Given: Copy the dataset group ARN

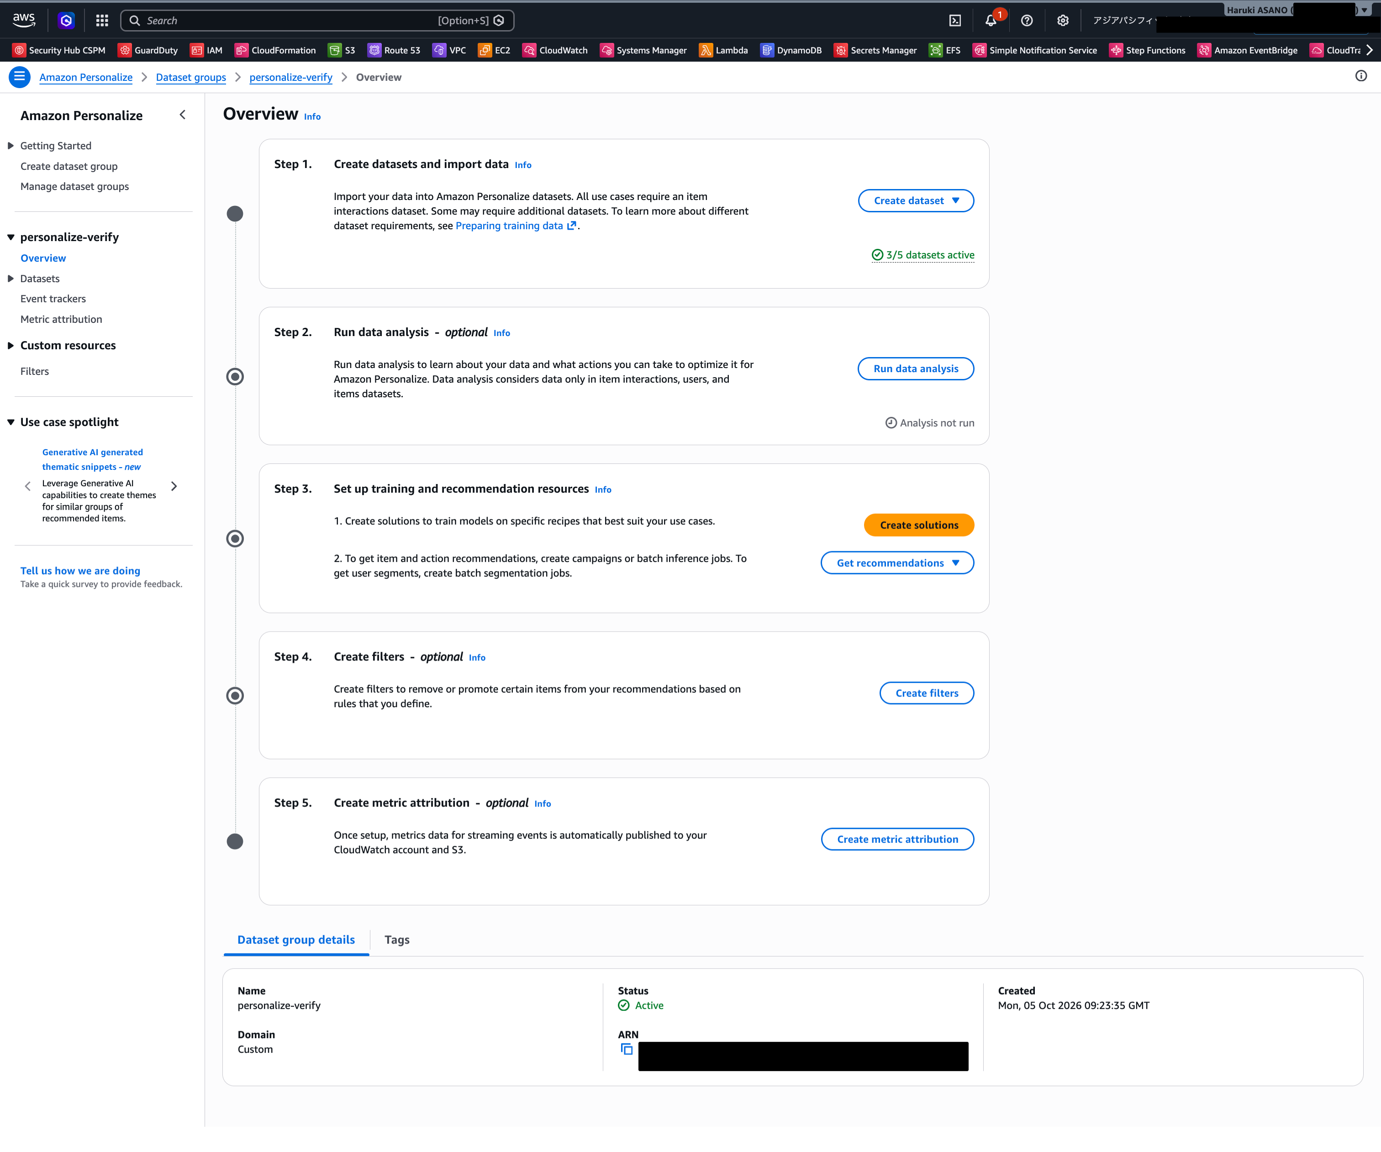Looking at the screenshot, I should click(627, 1049).
